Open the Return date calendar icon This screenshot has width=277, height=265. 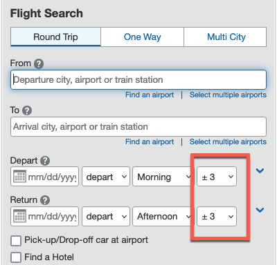pyautogui.click(x=19, y=216)
